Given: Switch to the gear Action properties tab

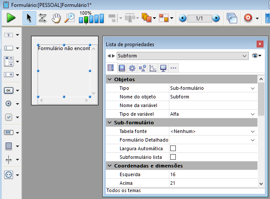Looking at the screenshot, I should pyautogui.click(x=132, y=68).
